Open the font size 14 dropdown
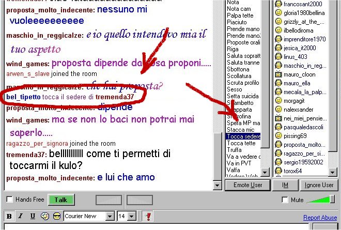 click(x=132, y=216)
